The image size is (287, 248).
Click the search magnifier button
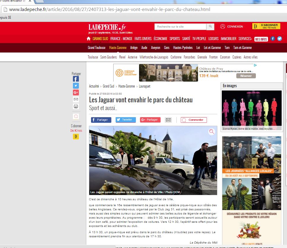point(211,27)
